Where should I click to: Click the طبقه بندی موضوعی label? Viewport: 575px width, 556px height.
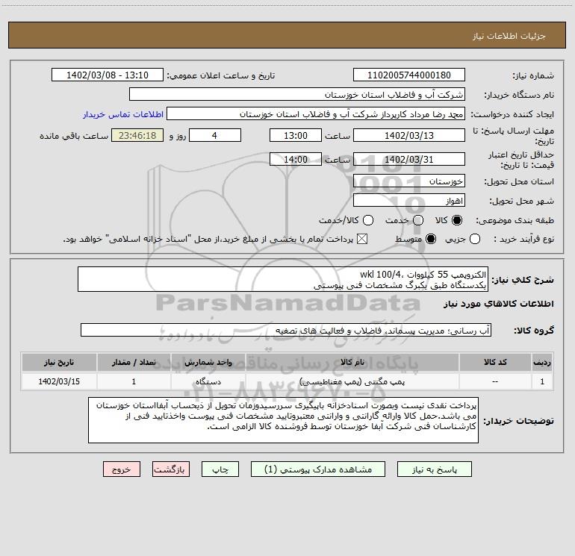point(515,221)
